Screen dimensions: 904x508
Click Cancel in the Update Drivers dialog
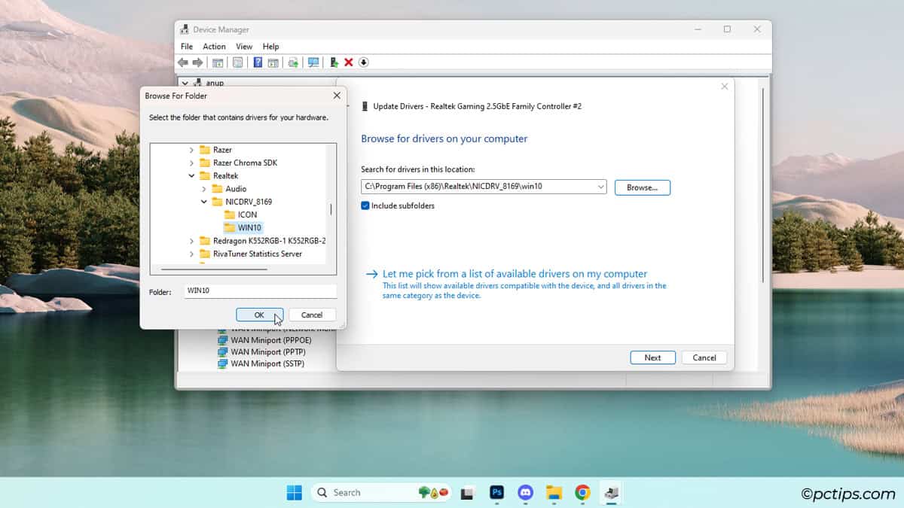704,357
